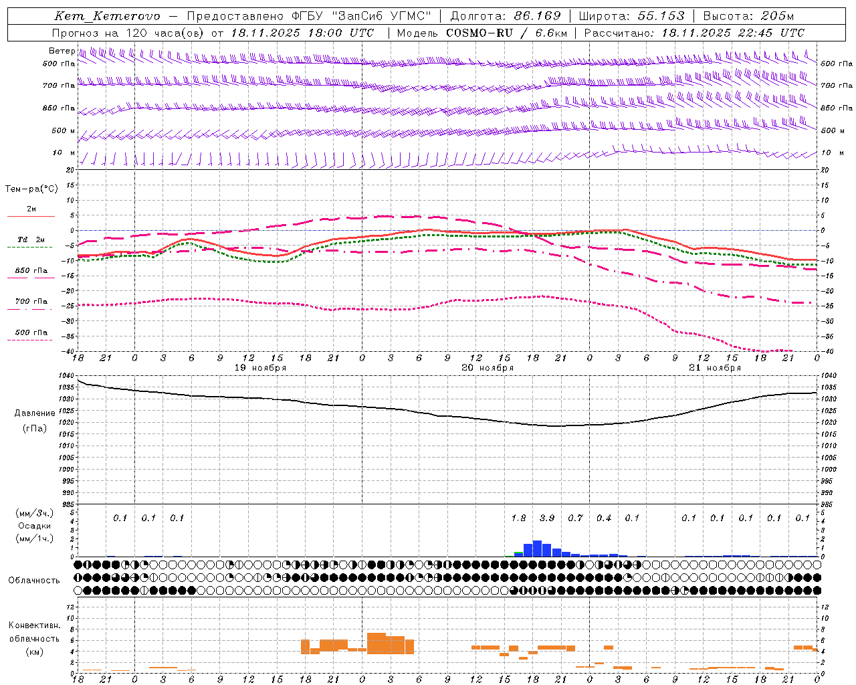Click the 18.11.2025 18:00 UTC start time
Viewport: 856px width, 685px height.
coord(302,33)
